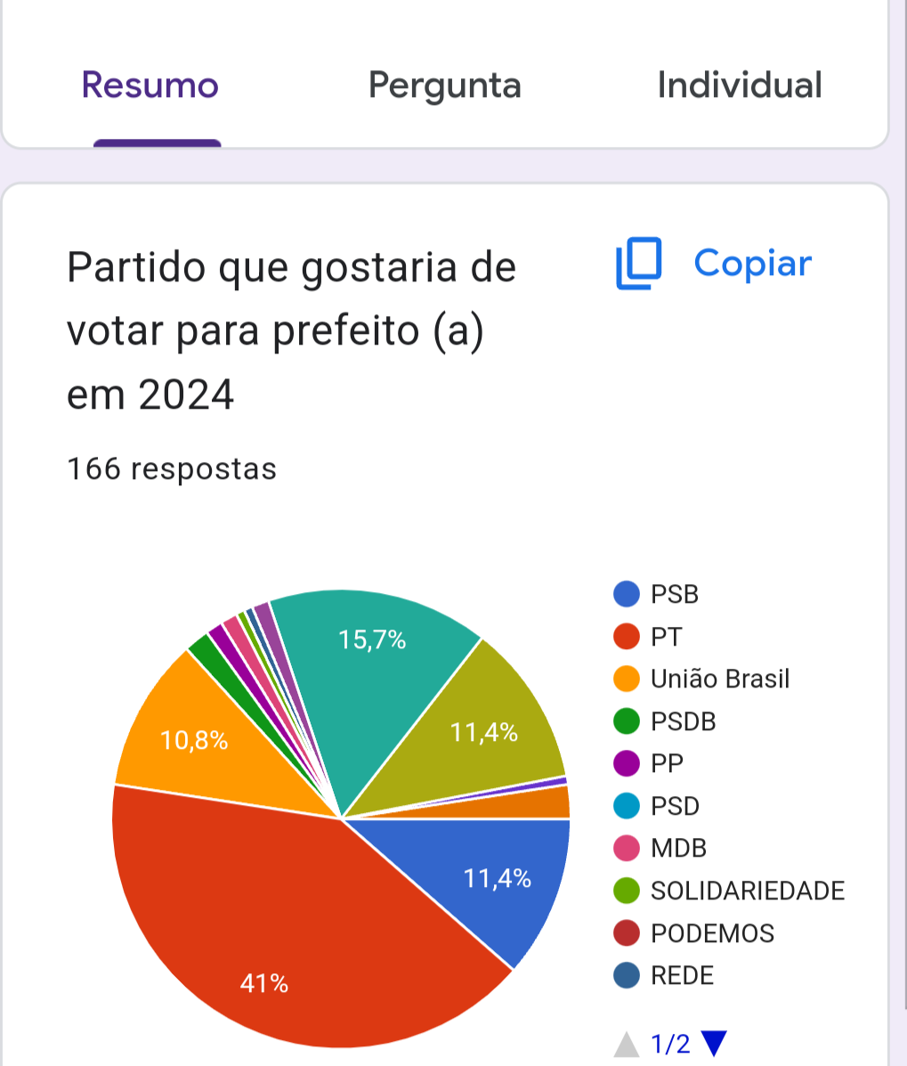This screenshot has width=907, height=1066.
Task: Select the PSB blue legend dot
Action: 627,594
